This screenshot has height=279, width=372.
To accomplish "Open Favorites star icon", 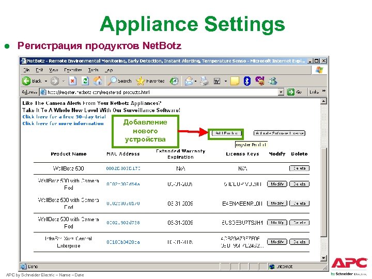I will (140, 81).
